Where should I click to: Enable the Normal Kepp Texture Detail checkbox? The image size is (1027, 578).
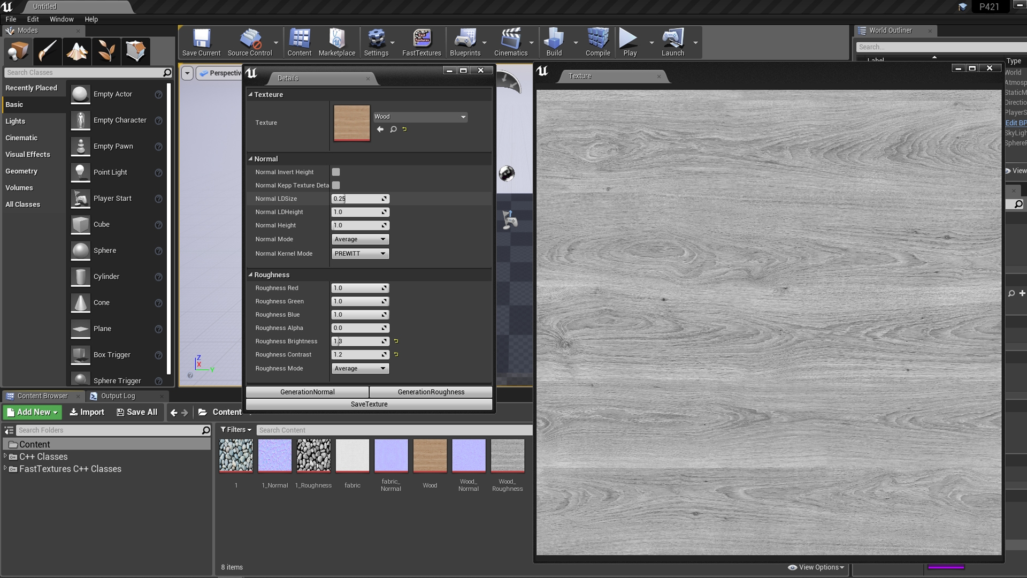click(x=336, y=185)
